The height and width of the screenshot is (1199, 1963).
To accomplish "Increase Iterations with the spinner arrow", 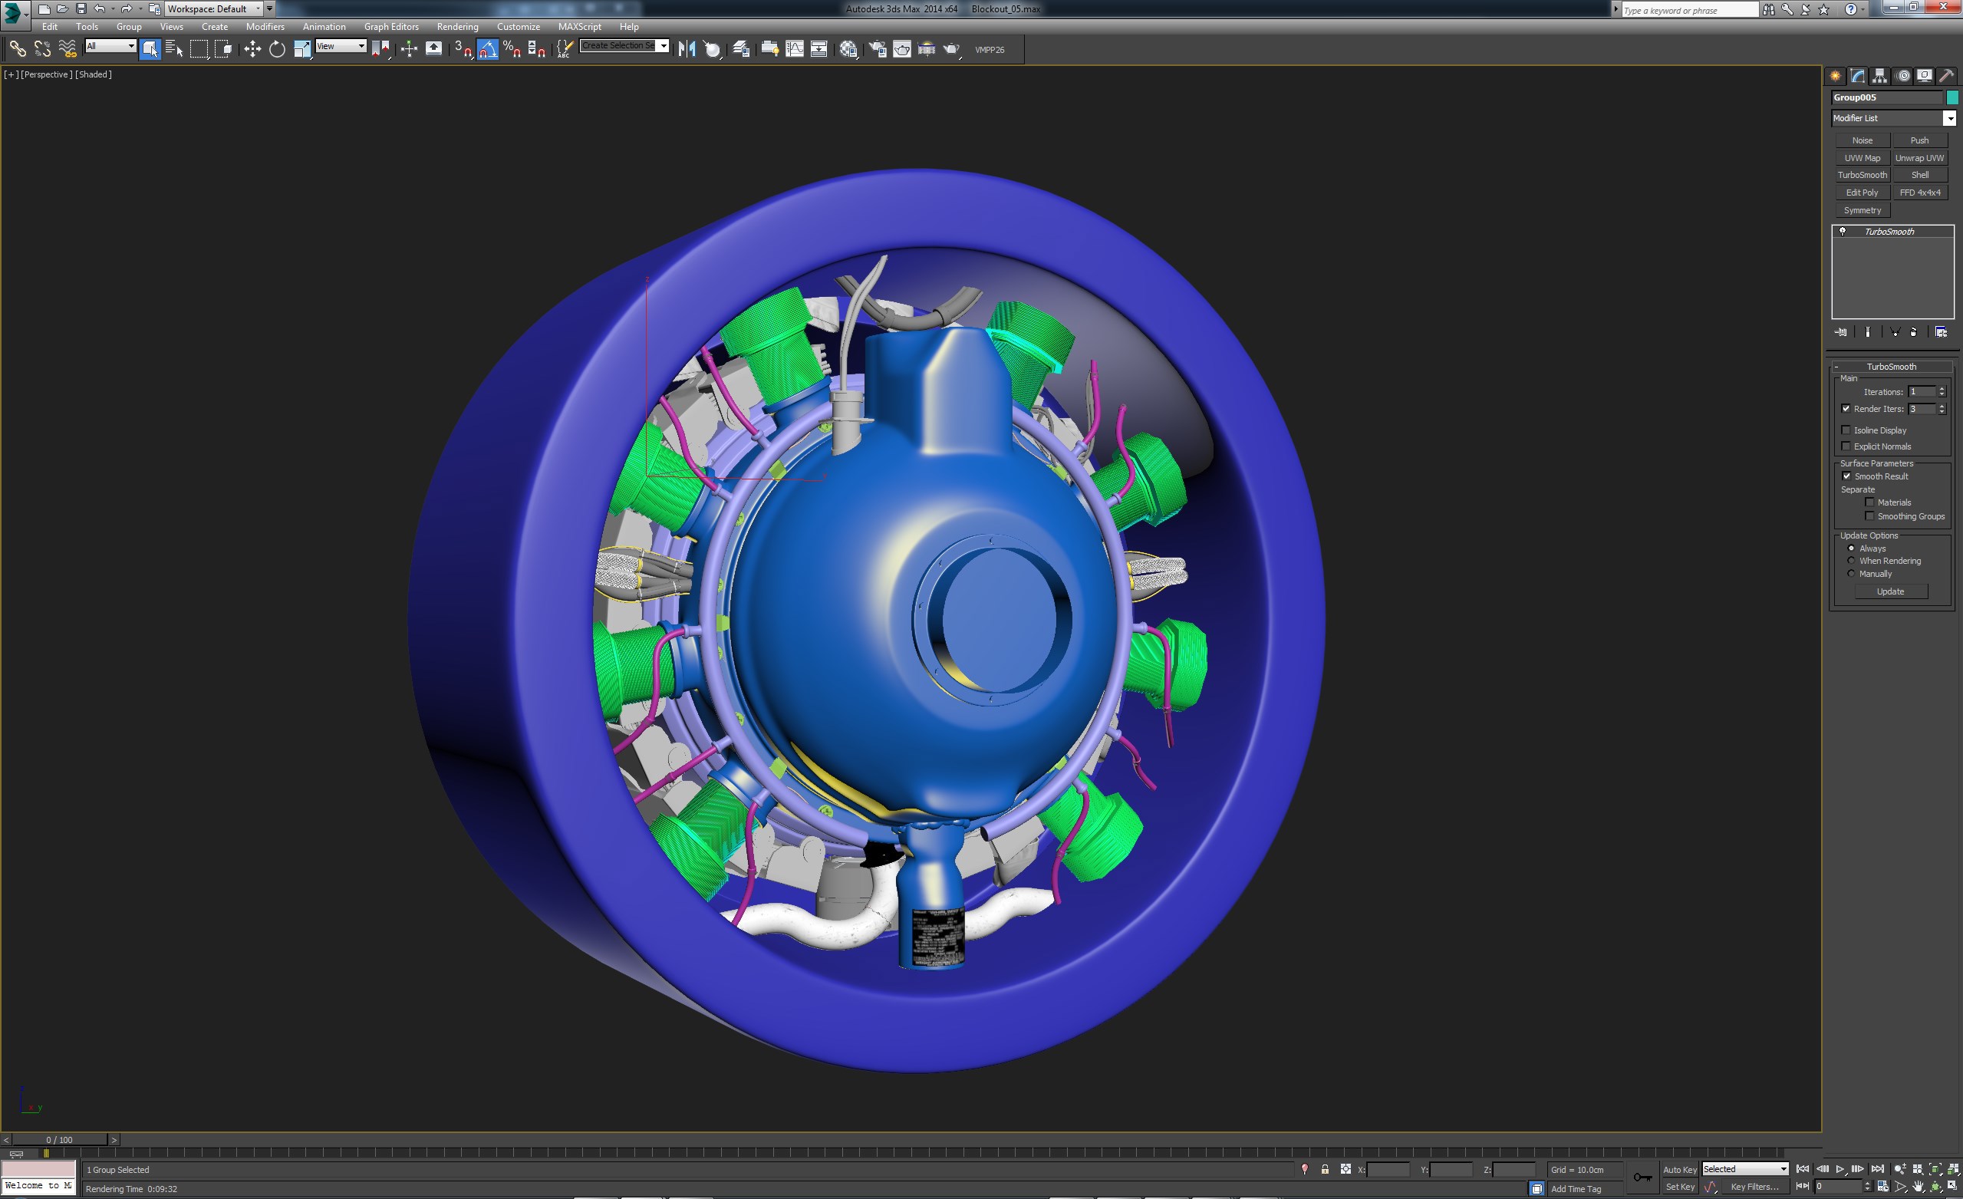I will 1942,388.
